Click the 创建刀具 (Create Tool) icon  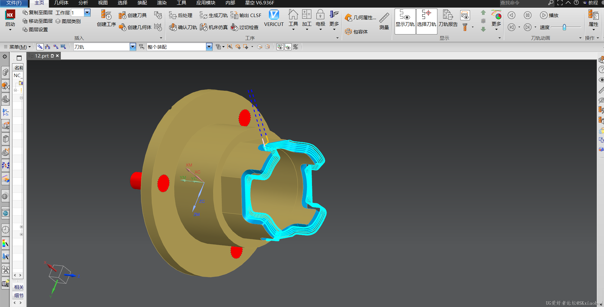123,15
